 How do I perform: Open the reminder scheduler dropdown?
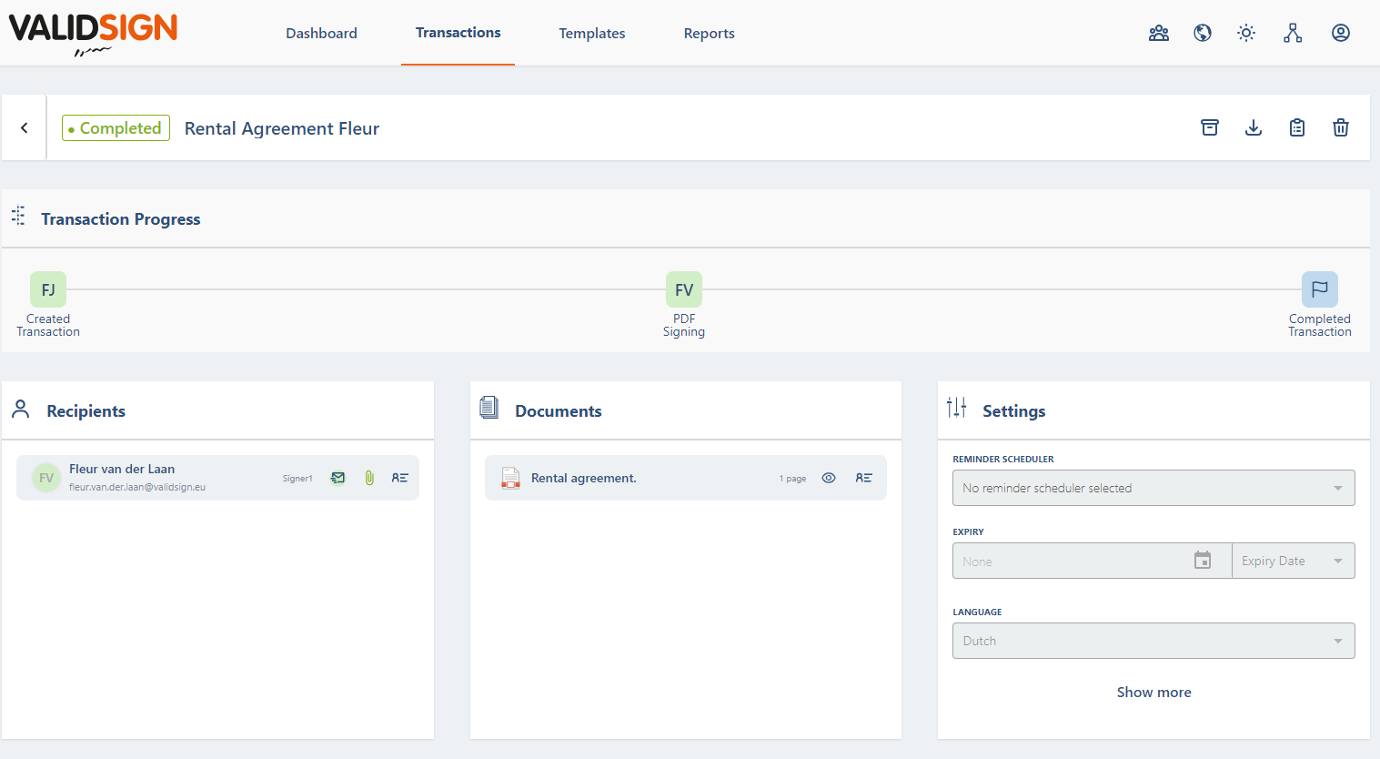[1153, 488]
